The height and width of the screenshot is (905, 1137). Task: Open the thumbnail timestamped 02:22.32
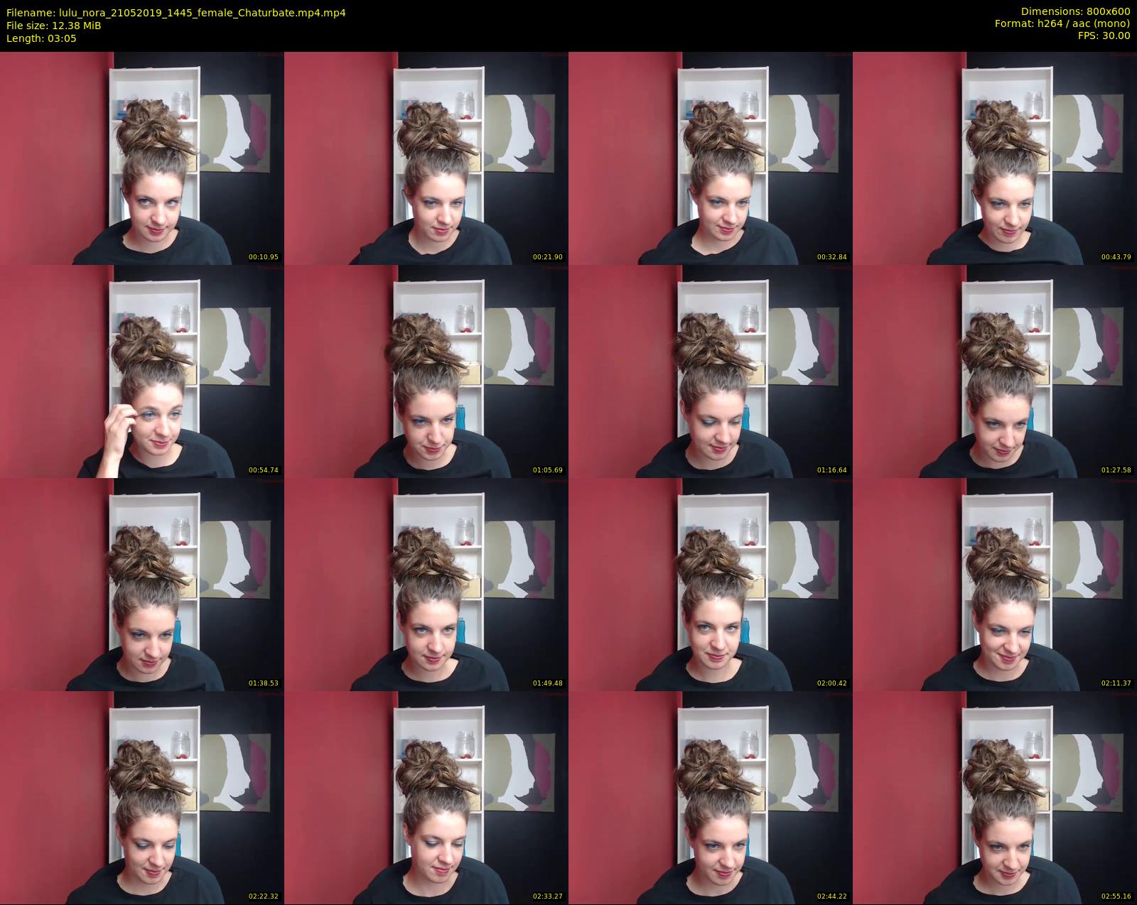(x=142, y=797)
